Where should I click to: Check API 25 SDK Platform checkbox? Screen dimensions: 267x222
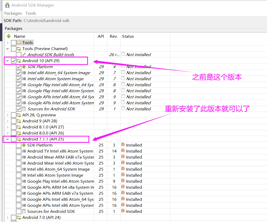(19, 145)
